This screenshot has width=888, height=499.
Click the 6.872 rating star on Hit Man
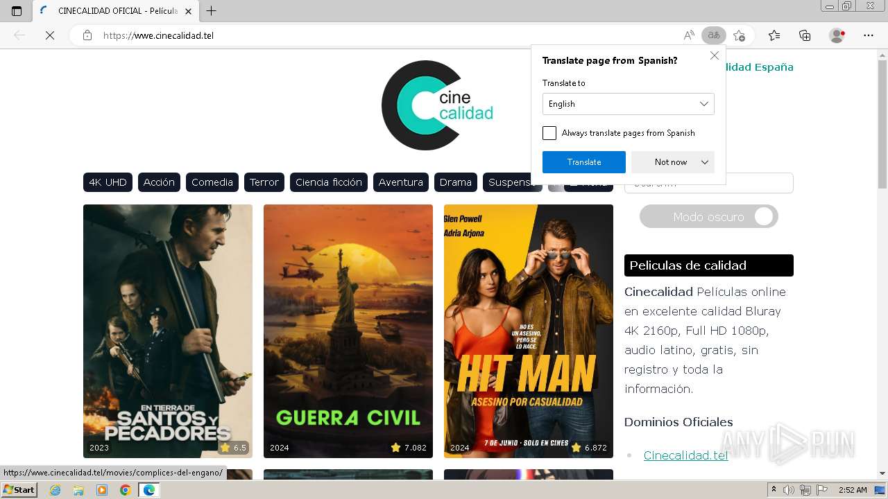pyautogui.click(x=576, y=448)
